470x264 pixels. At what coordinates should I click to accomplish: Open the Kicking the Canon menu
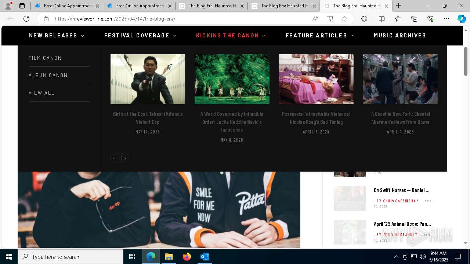point(231,36)
